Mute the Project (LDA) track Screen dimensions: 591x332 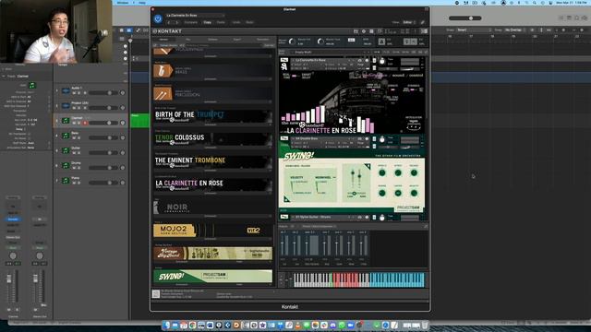[74, 108]
